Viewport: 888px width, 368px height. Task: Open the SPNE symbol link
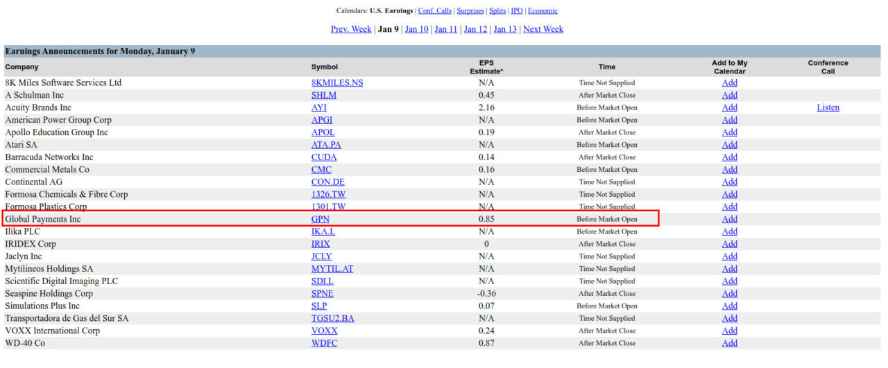point(323,294)
